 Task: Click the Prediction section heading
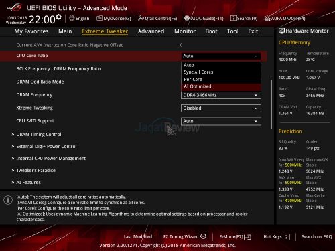pyautogui.click(x=291, y=131)
